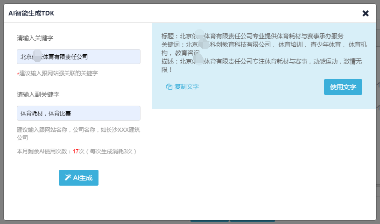380x224 pixels.
Task: Close the AI智能生成TDK dialog
Action: pyautogui.click(x=366, y=14)
